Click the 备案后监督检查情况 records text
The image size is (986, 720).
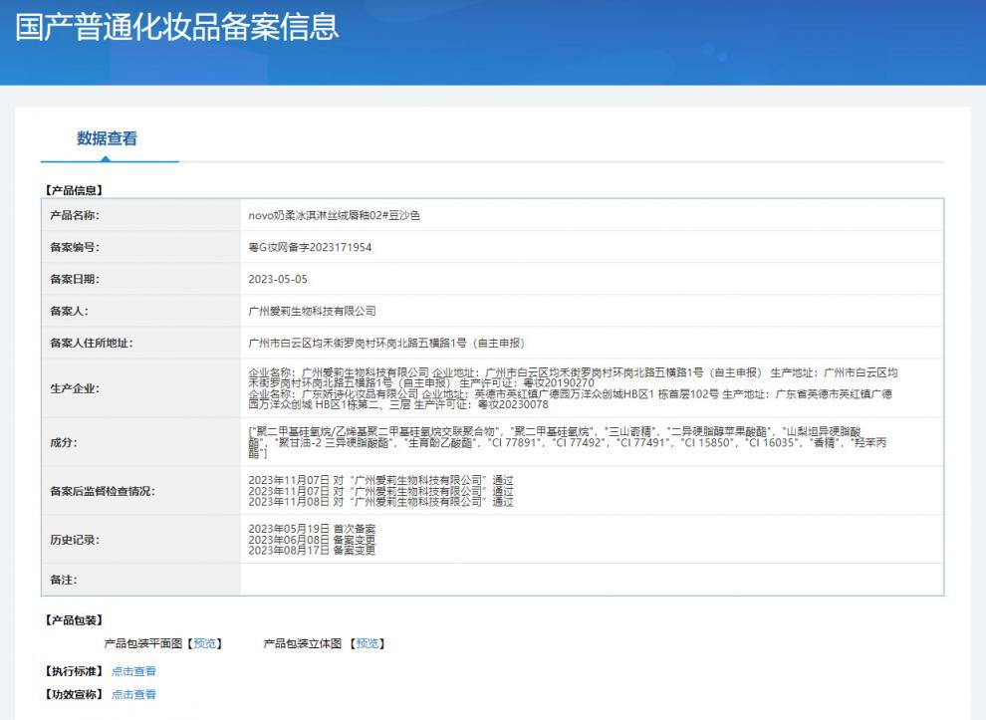pyautogui.click(x=381, y=491)
